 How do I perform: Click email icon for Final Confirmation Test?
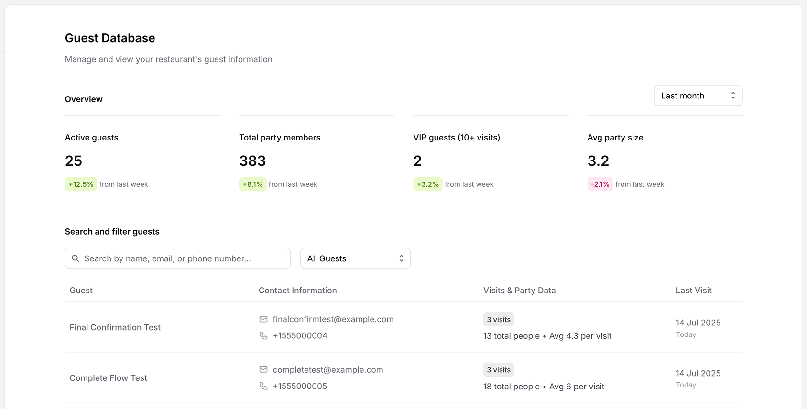pos(263,319)
